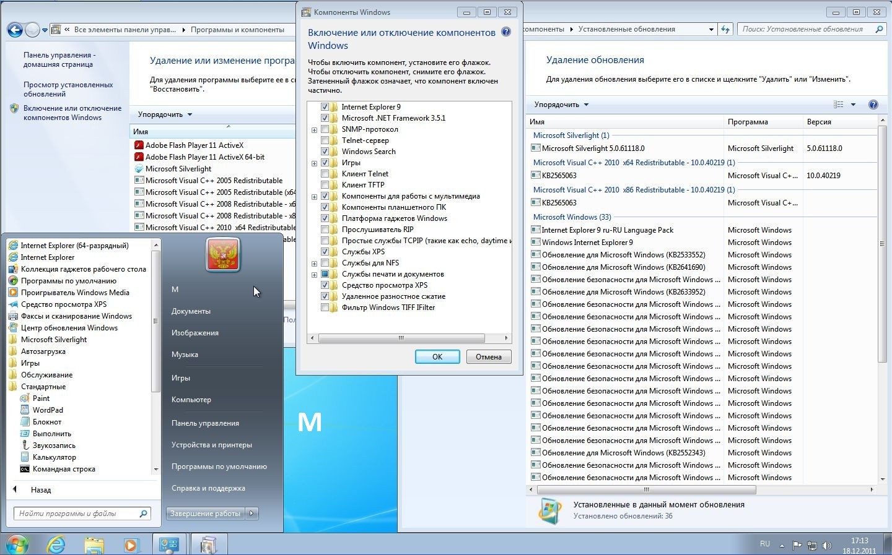Click refresh button in Installed Updates address bar
This screenshot has width=892, height=555.
click(x=725, y=29)
